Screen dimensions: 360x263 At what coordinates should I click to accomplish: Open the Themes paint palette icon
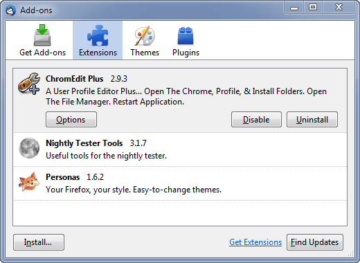click(x=145, y=36)
